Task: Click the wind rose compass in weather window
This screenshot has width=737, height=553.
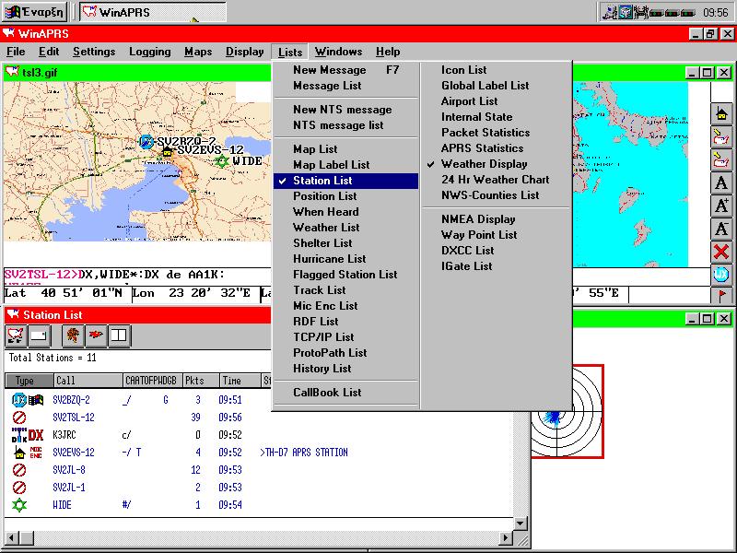Action: (567, 411)
